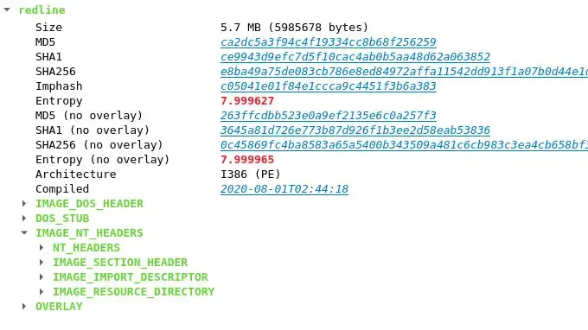The width and height of the screenshot is (588, 330).
Task: Select the Entropy value 7.999627
Action: coord(247,101)
